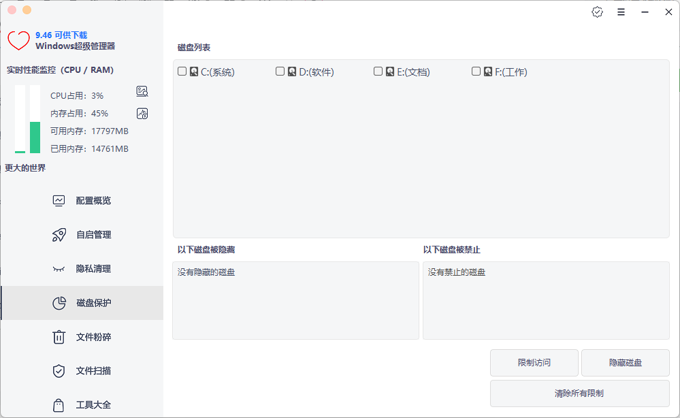
Task: Click the 文件粉碎 trash icon
Action: pyautogui.click(x=59, y=336)
